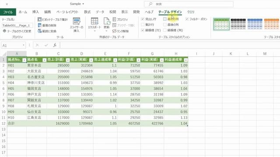This screenshot has height=157, width=280.
Task: Select the black table style swatch
Action: tap(238, 24)
